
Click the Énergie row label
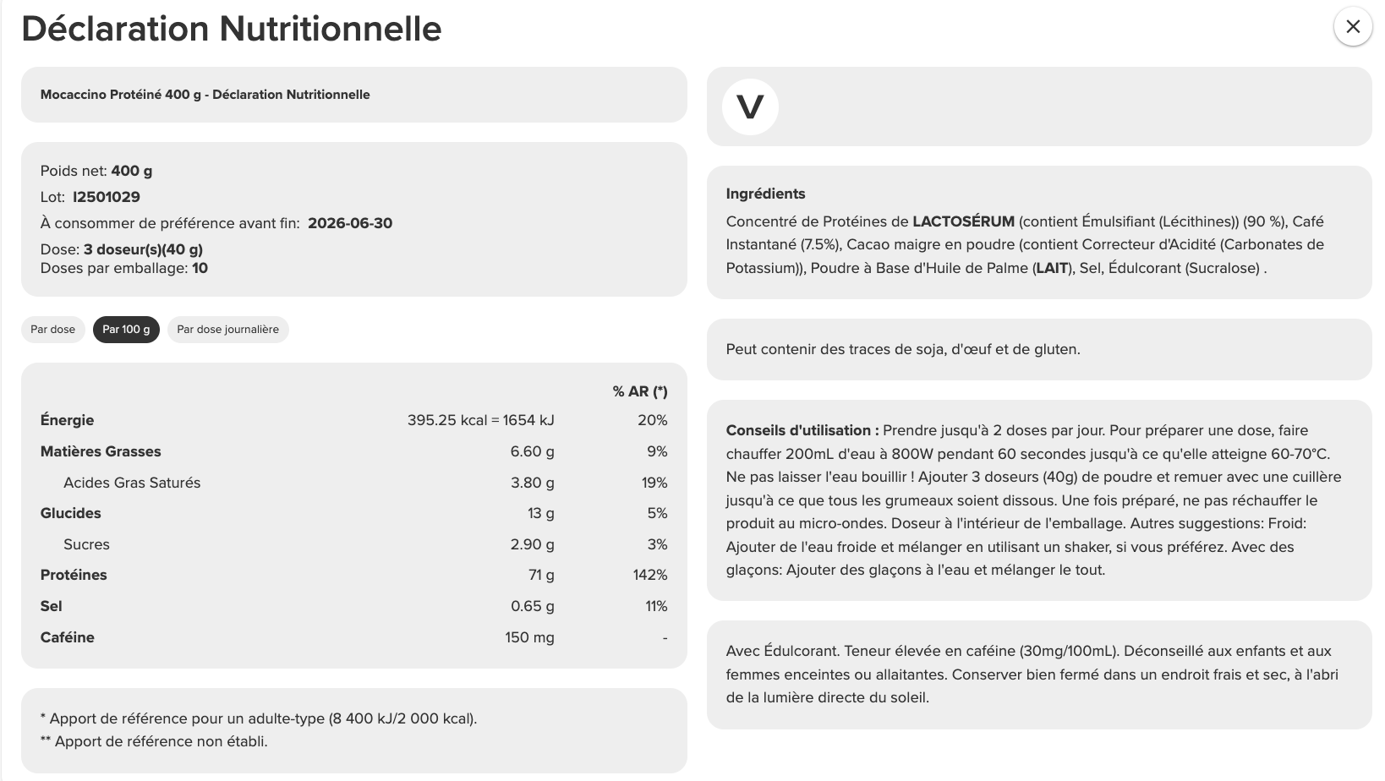(x=67, y=420)
